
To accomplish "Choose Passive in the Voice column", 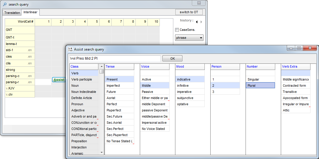I will pos(147,92).
